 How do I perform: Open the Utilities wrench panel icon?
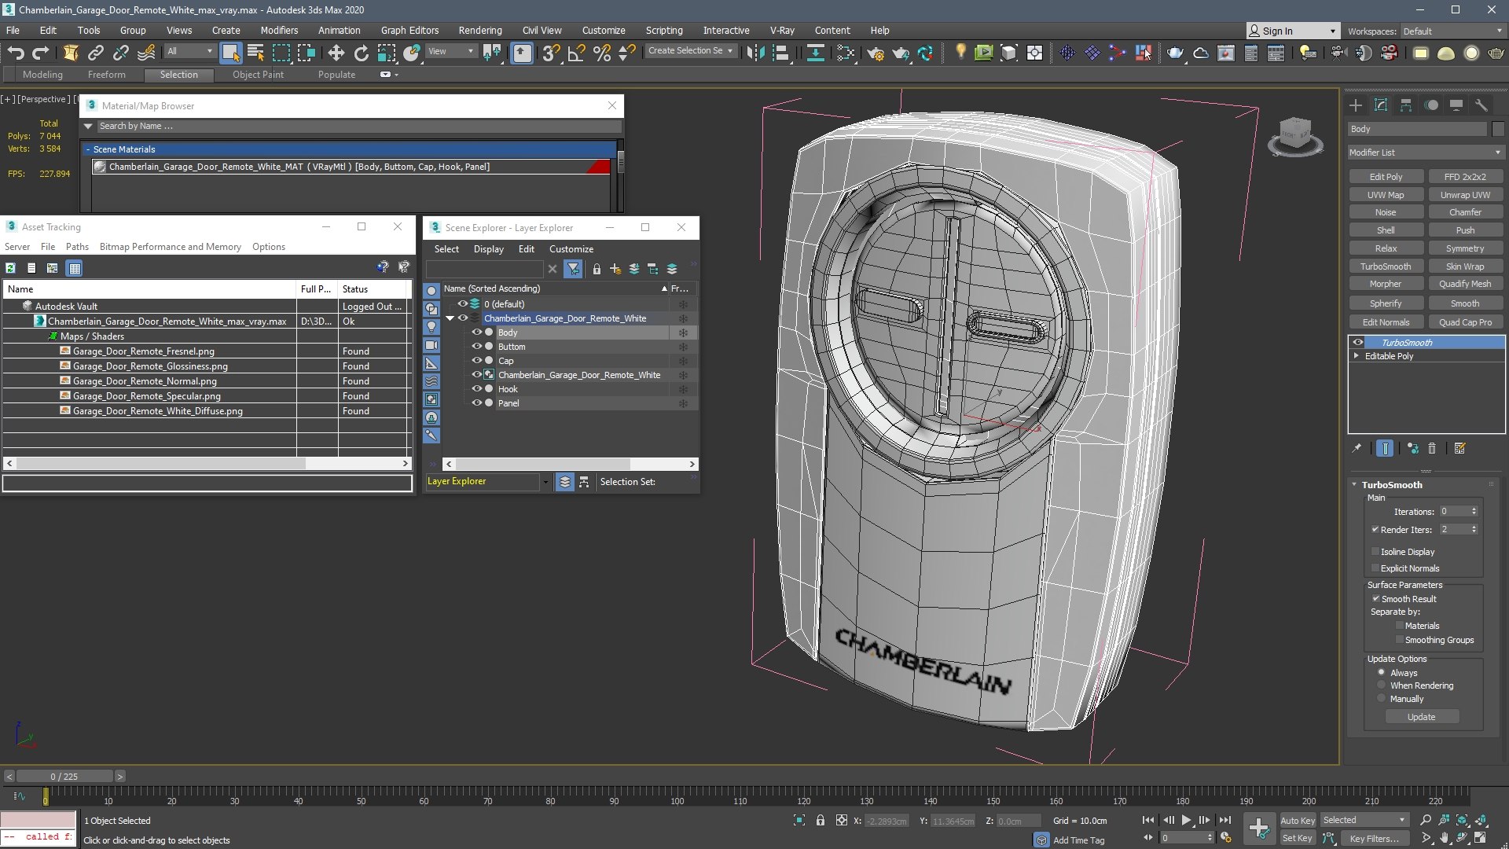click(x=1481, y=105)
